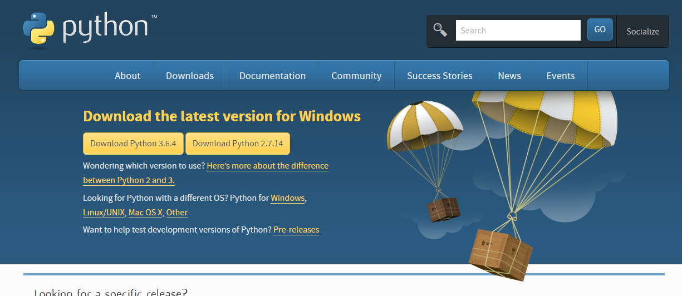Open the Socialize dropdown

tap(642, 31)
